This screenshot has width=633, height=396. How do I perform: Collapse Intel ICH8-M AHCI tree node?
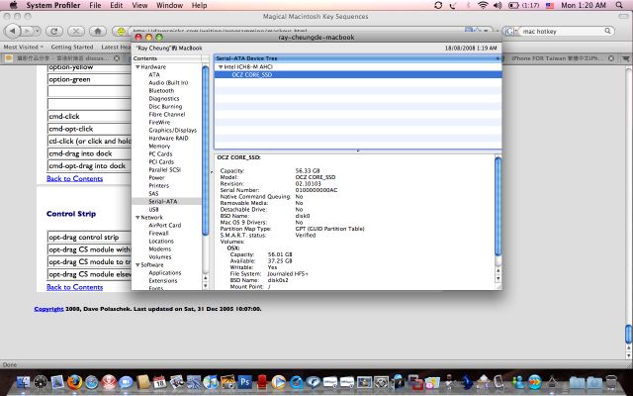pos(221,66)
